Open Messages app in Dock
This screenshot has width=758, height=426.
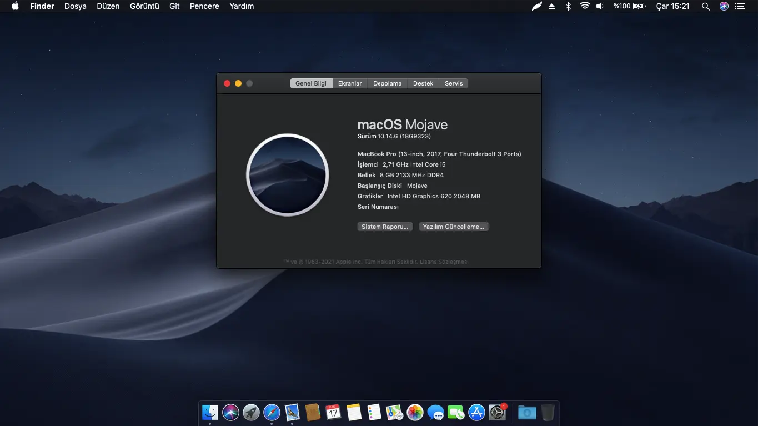pos(436,412)
